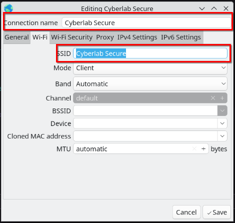Go to the Proxy tab

coord(105,37)
